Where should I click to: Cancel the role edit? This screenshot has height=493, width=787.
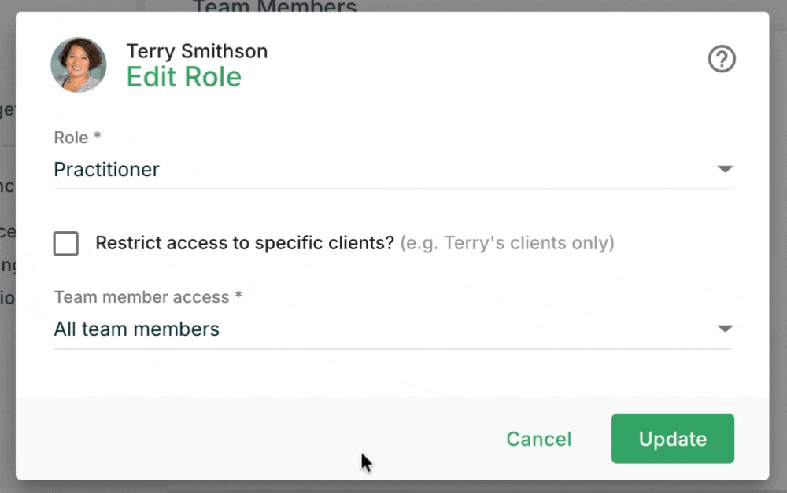(538, 439)
